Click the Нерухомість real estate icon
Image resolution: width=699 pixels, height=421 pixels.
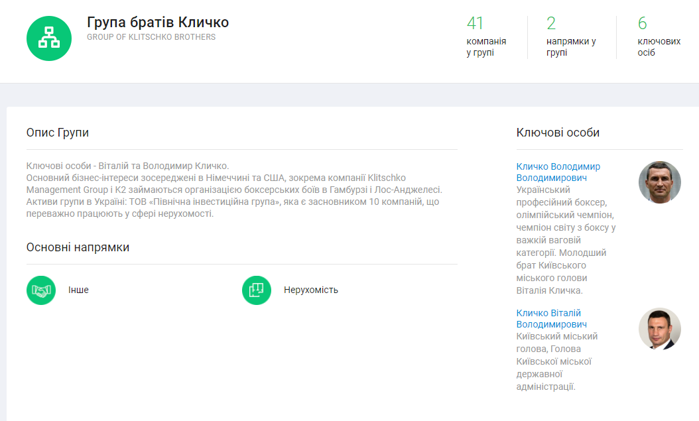[x=257, y=290]
